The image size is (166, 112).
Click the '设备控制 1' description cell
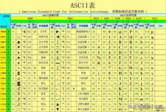click(x=84, y=37)
